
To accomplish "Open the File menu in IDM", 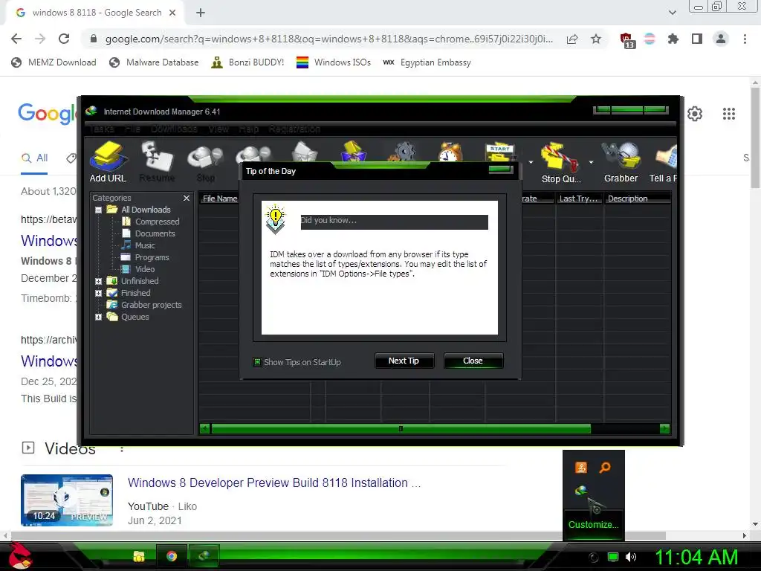I will (x=132, y=129).
